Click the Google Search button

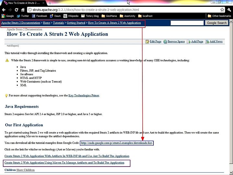coord(216,23)
